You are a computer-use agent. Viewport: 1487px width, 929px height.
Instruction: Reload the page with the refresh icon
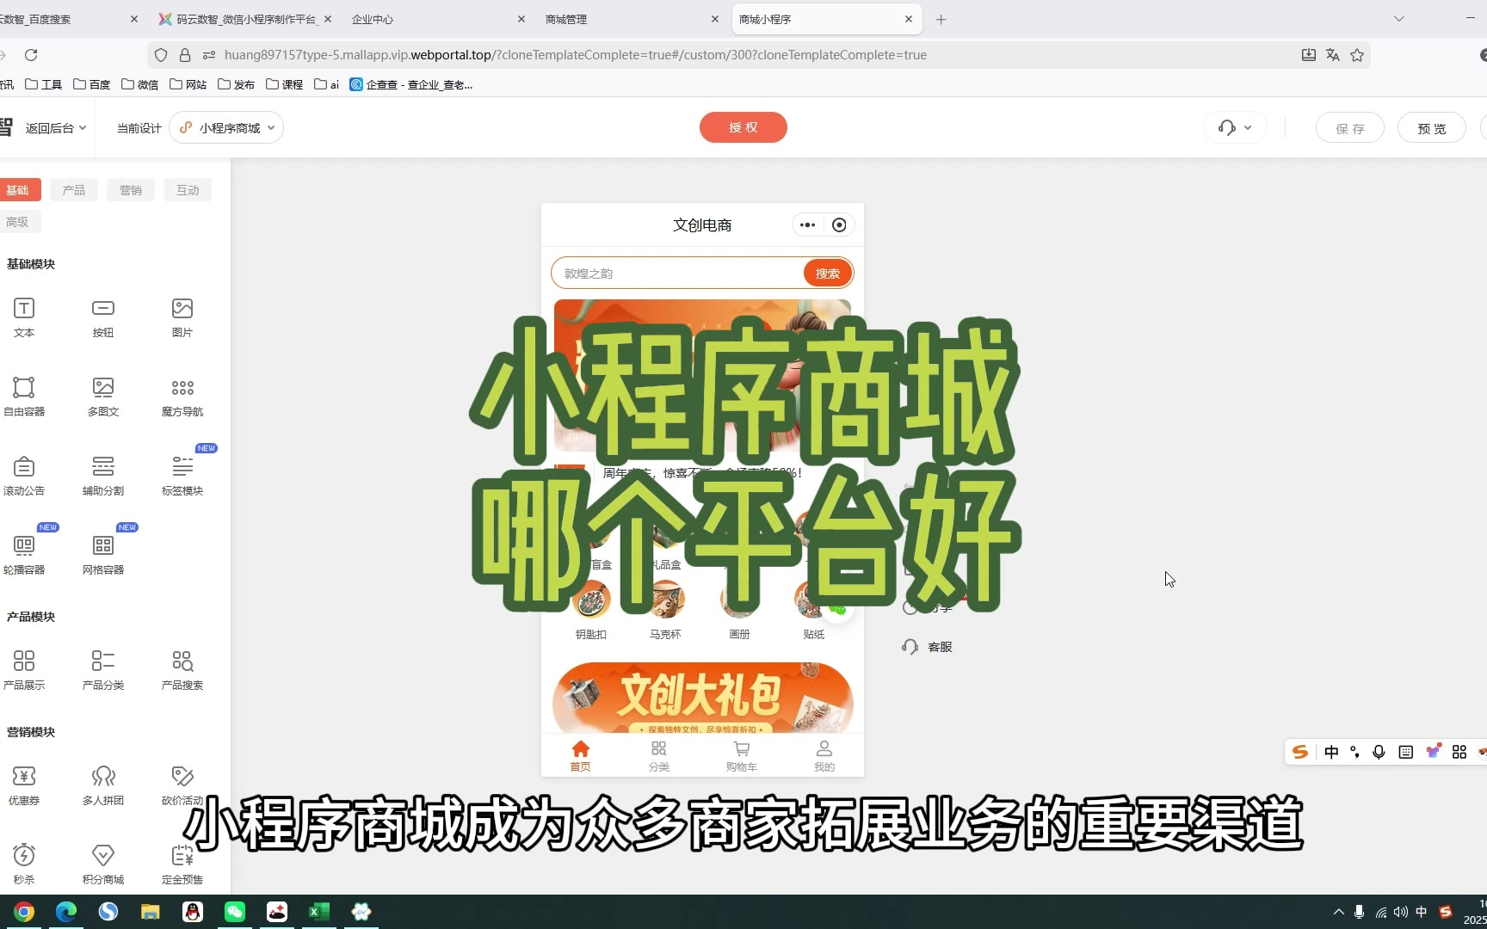click(31, 55)
